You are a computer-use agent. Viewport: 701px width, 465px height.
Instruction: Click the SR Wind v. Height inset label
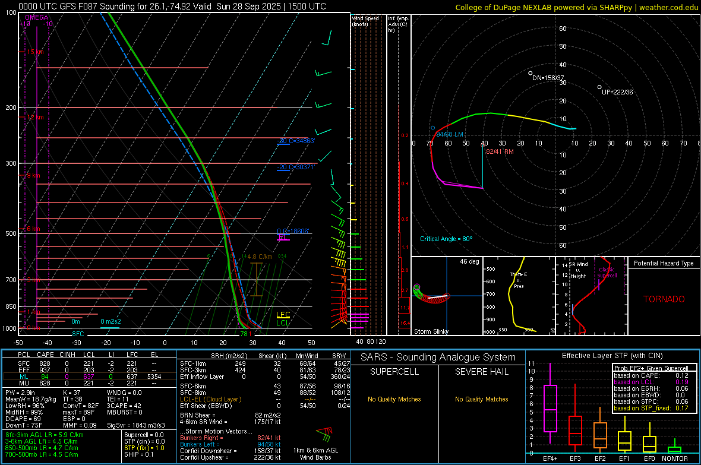pos(579,270)
